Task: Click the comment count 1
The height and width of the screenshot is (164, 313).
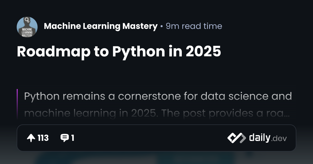Action: coord(73,138)
